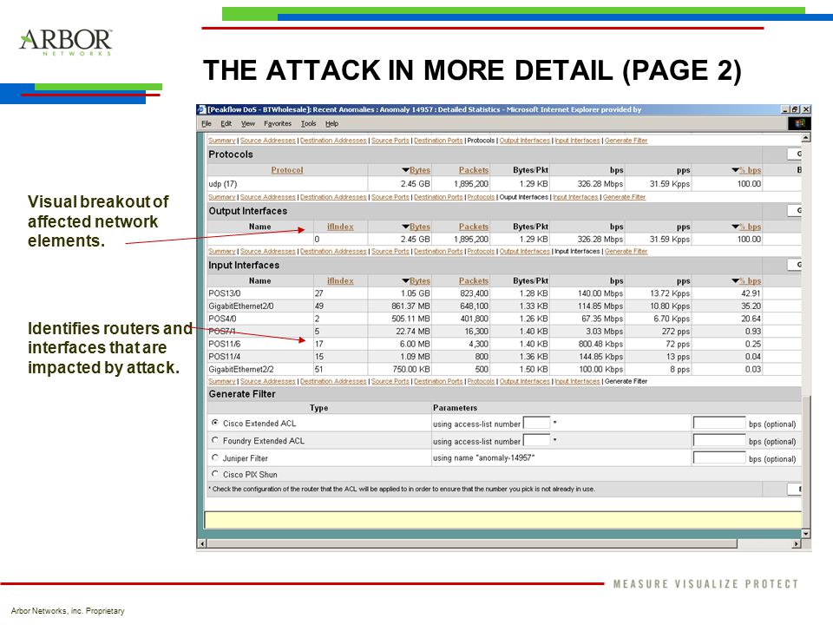Restore down the Peakflow DoS browser window
This screenshot has height=625, width=833.
[x=795, y=109]
